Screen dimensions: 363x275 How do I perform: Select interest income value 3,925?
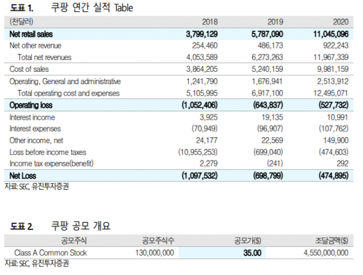(x=209, y=117)
